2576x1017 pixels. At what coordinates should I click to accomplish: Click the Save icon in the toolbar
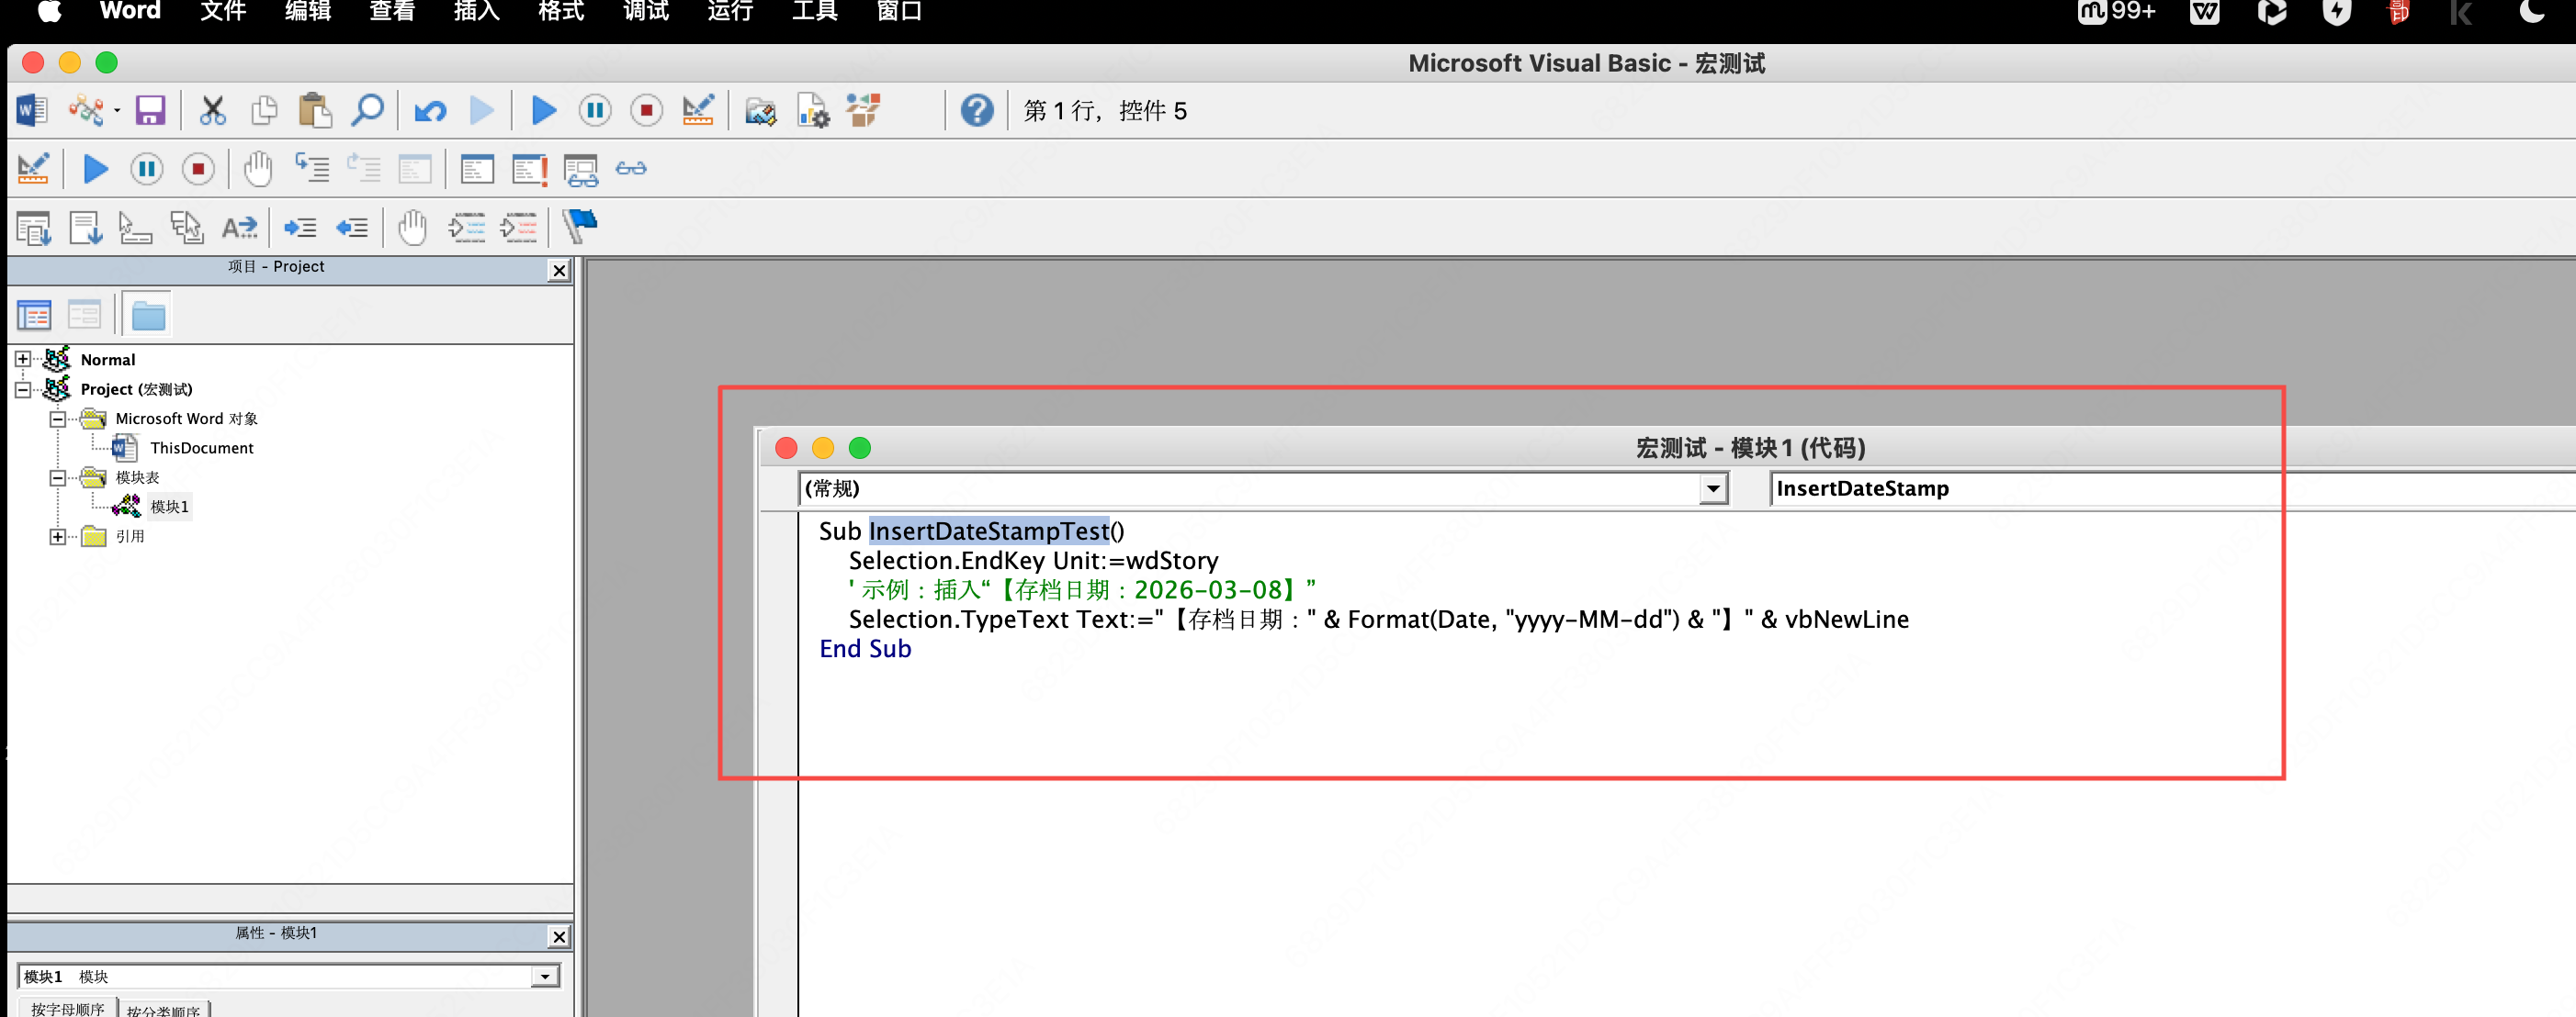coord(150,110)
